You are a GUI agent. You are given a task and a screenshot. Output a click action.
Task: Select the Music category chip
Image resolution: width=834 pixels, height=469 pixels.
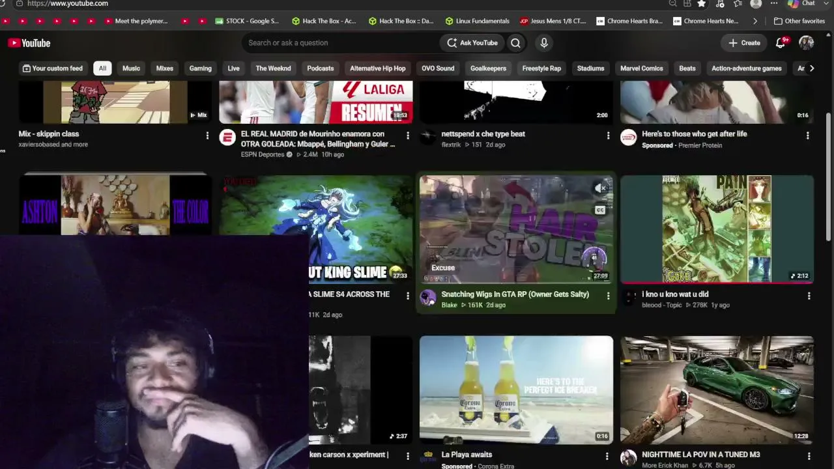click(131, 68)
